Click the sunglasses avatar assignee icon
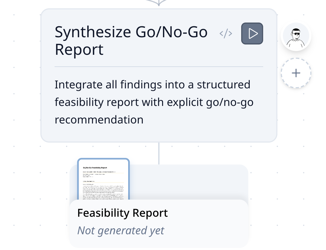This screenshot has height=250, width=326. pyautogui.click(x=296, y=37)
